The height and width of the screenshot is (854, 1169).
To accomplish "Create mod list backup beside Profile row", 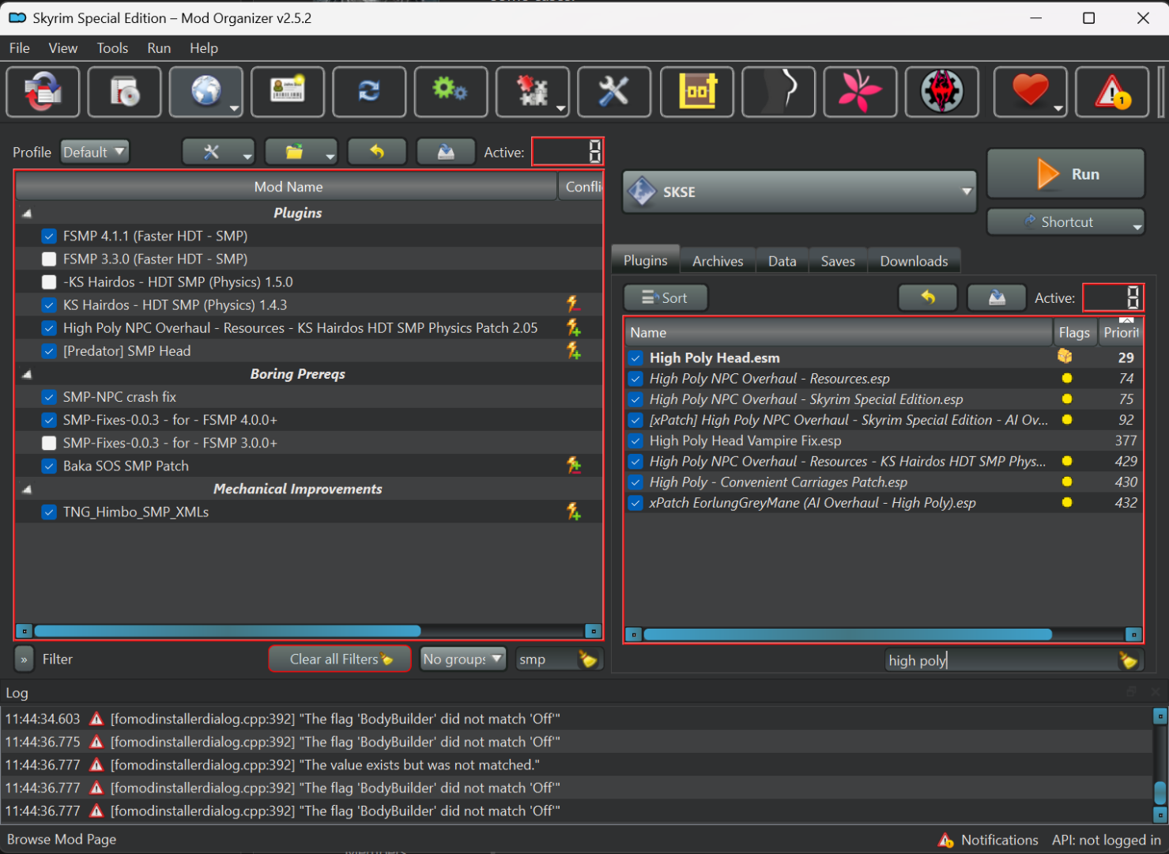I will click(x=446, y=152).
